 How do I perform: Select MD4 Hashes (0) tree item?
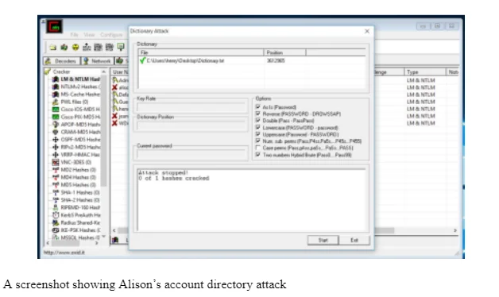pos(79,177)
